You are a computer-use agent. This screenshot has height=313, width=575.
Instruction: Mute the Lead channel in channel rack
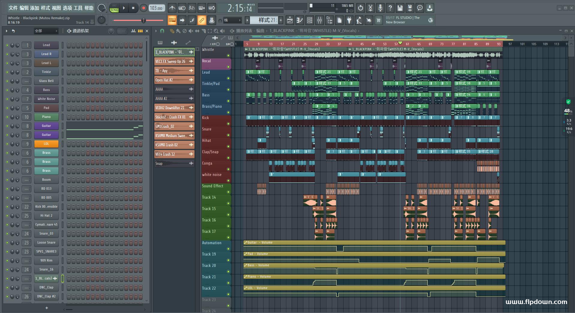tap(7, 45)
